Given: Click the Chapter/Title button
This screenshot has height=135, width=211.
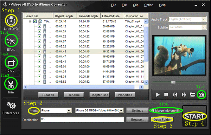Looking at the screenshot, I should (x=99, y=95).
